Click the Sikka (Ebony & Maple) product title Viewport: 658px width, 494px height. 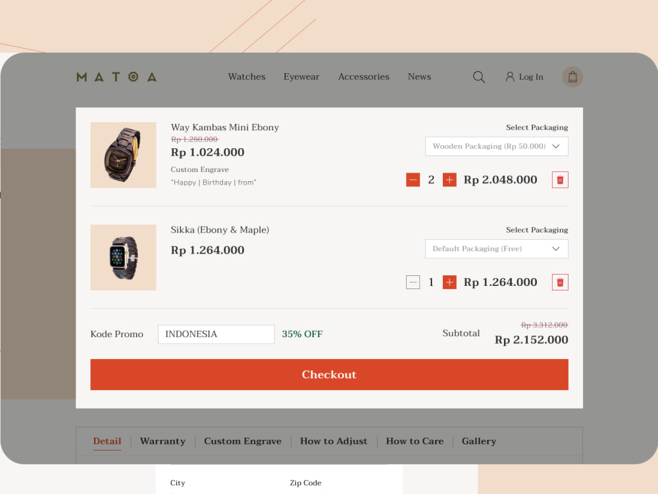coord(220,230)
